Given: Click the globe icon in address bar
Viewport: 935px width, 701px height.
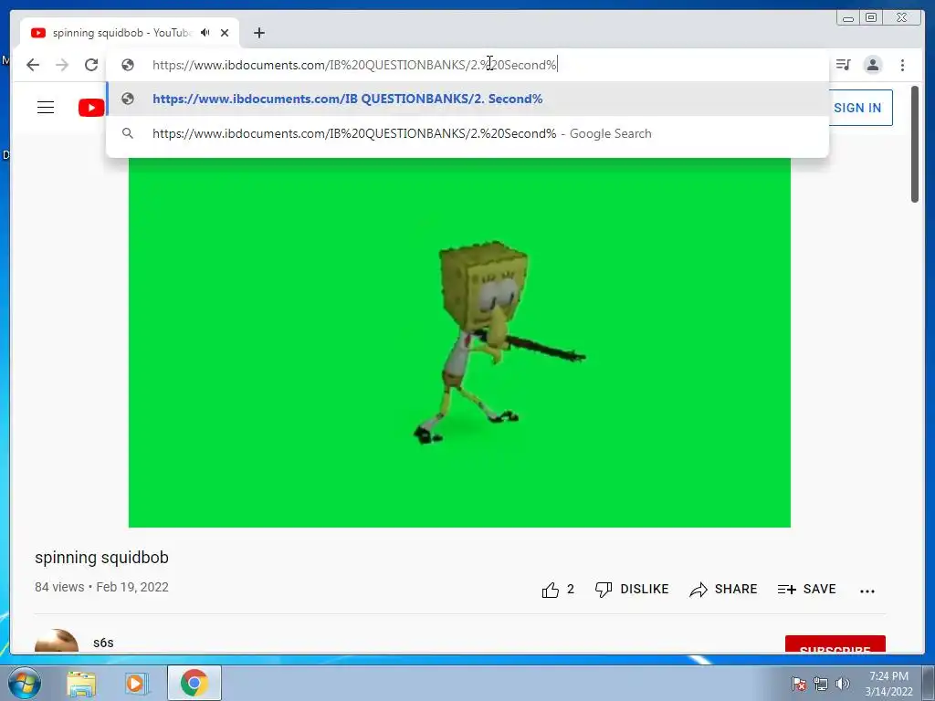Looking at the screenshot, I should tap(128, 65).
